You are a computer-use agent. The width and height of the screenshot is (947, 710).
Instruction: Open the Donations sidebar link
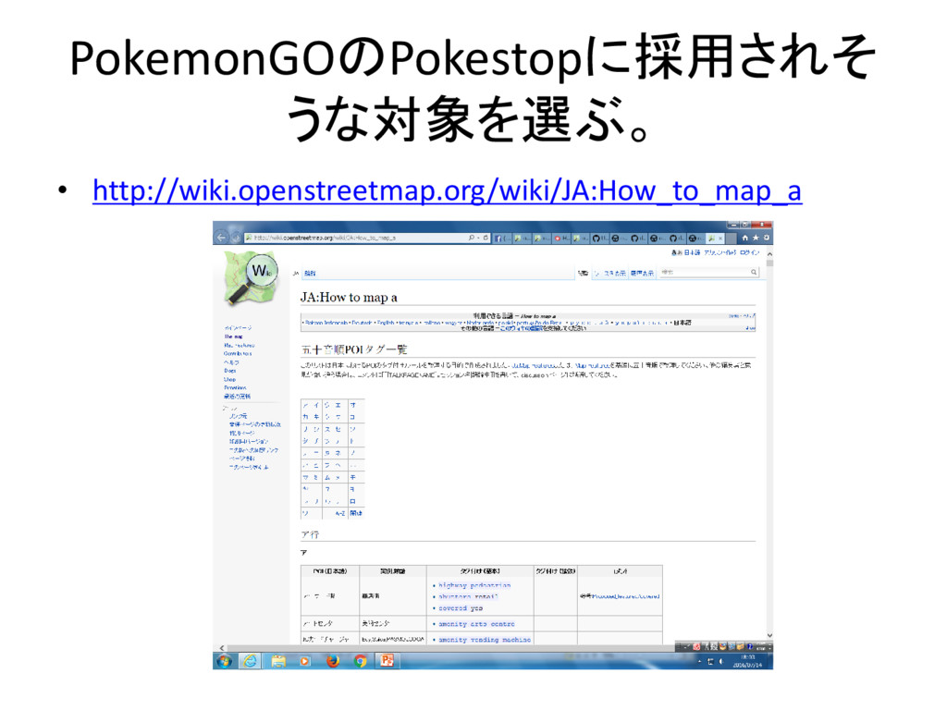(235, 387)
